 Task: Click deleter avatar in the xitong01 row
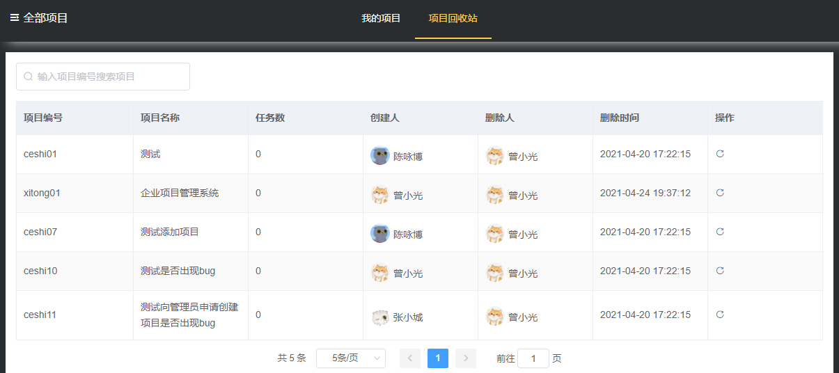click(494, 195)
